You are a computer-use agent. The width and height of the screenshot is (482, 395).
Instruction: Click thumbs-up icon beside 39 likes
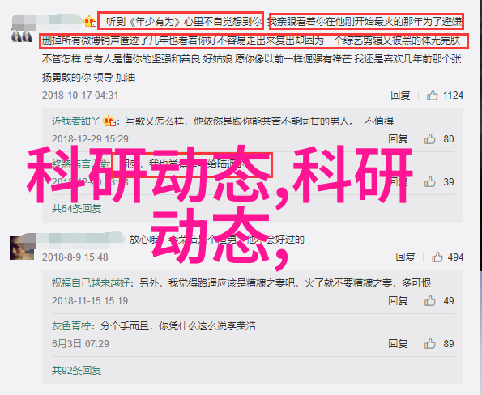tap(429, 182)
